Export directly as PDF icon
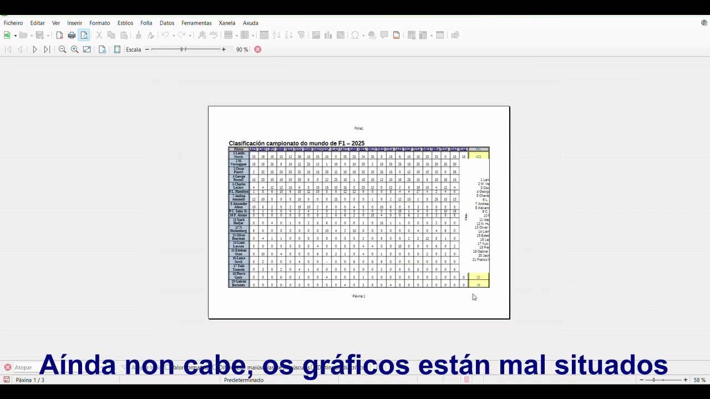The image size is (710, 399). click(x=59, y=35)
